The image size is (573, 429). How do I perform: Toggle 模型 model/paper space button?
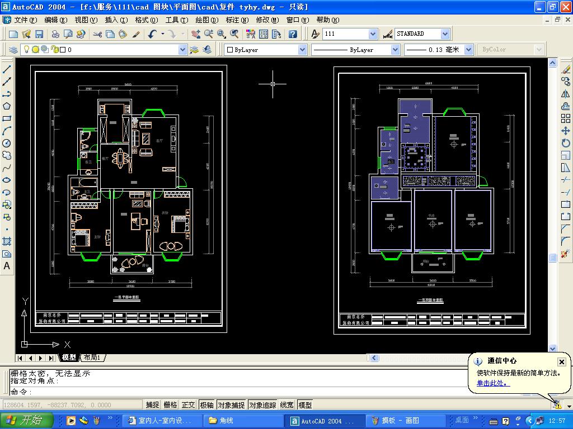[305, 405]
